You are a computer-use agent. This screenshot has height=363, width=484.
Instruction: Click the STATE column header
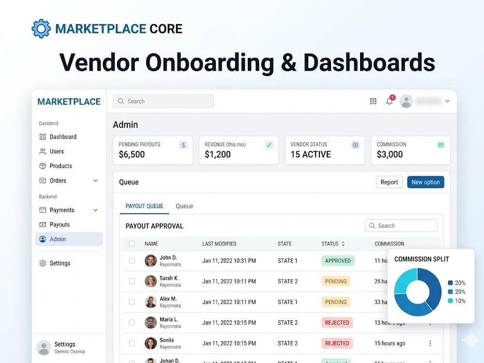[285, 244]
